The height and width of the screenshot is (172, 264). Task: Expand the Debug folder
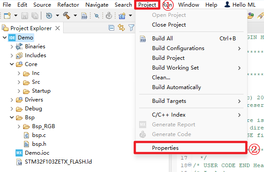coord(12,109)
